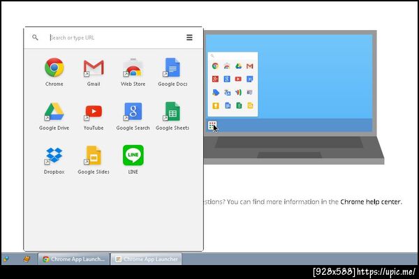This screenshot has height=279, width=419.
Task: Launch the LINE app
Action: pos(133,156)
